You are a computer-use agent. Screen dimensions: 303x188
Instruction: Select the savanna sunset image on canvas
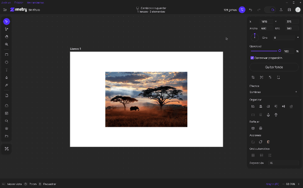[146, 100]
